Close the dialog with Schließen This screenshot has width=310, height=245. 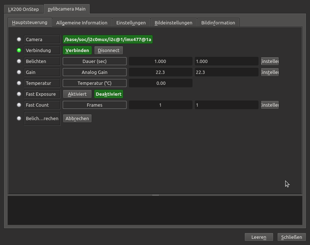pyautogui.click(x=292, y=237)
